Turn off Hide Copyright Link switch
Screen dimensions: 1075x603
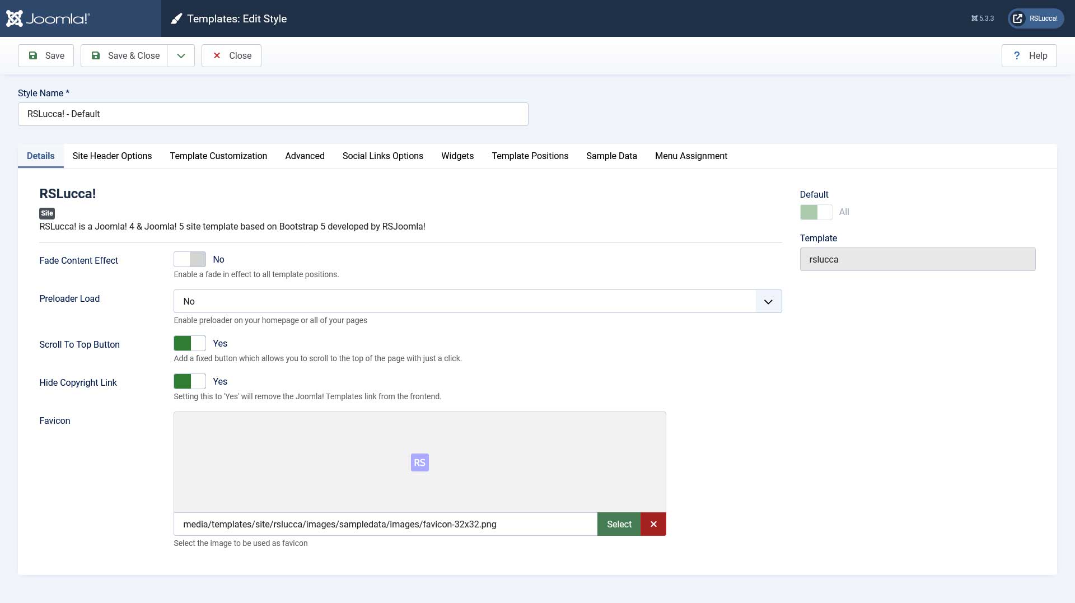click(190, 381)
